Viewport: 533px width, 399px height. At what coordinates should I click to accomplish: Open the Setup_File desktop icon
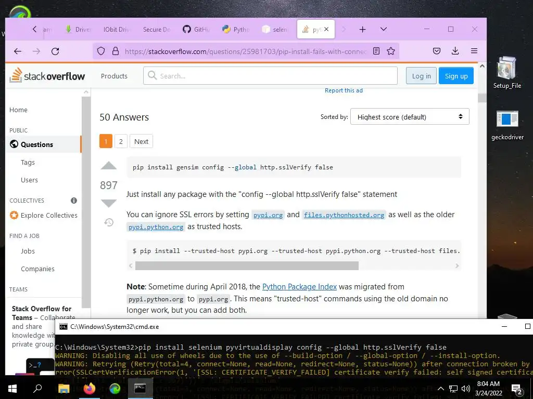click(507, 72)
